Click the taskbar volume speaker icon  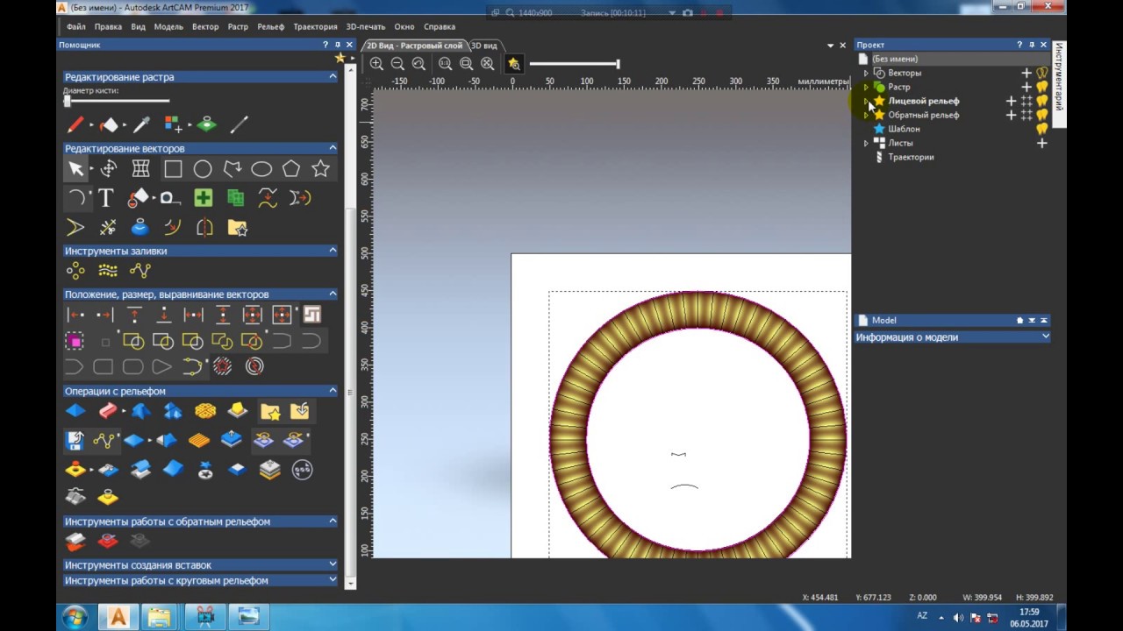click(x=958, y=618)
